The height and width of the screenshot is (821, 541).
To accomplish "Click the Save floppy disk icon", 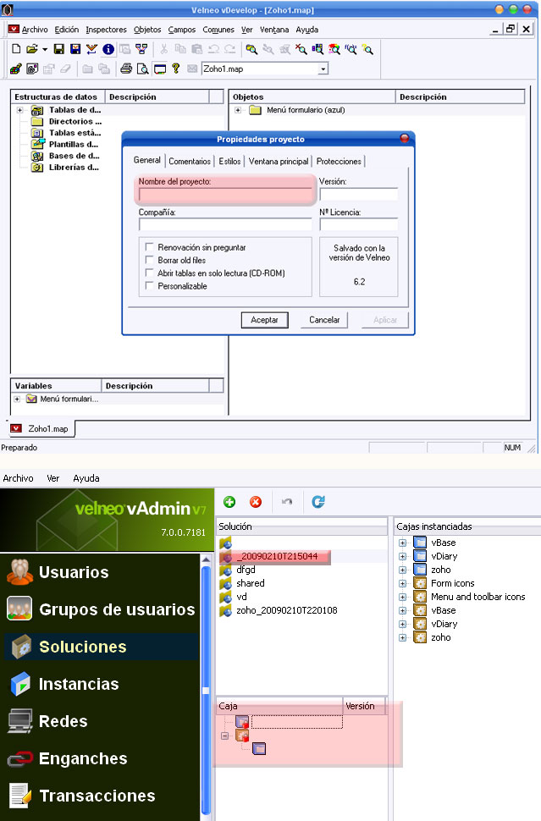I will click(59, 49).
